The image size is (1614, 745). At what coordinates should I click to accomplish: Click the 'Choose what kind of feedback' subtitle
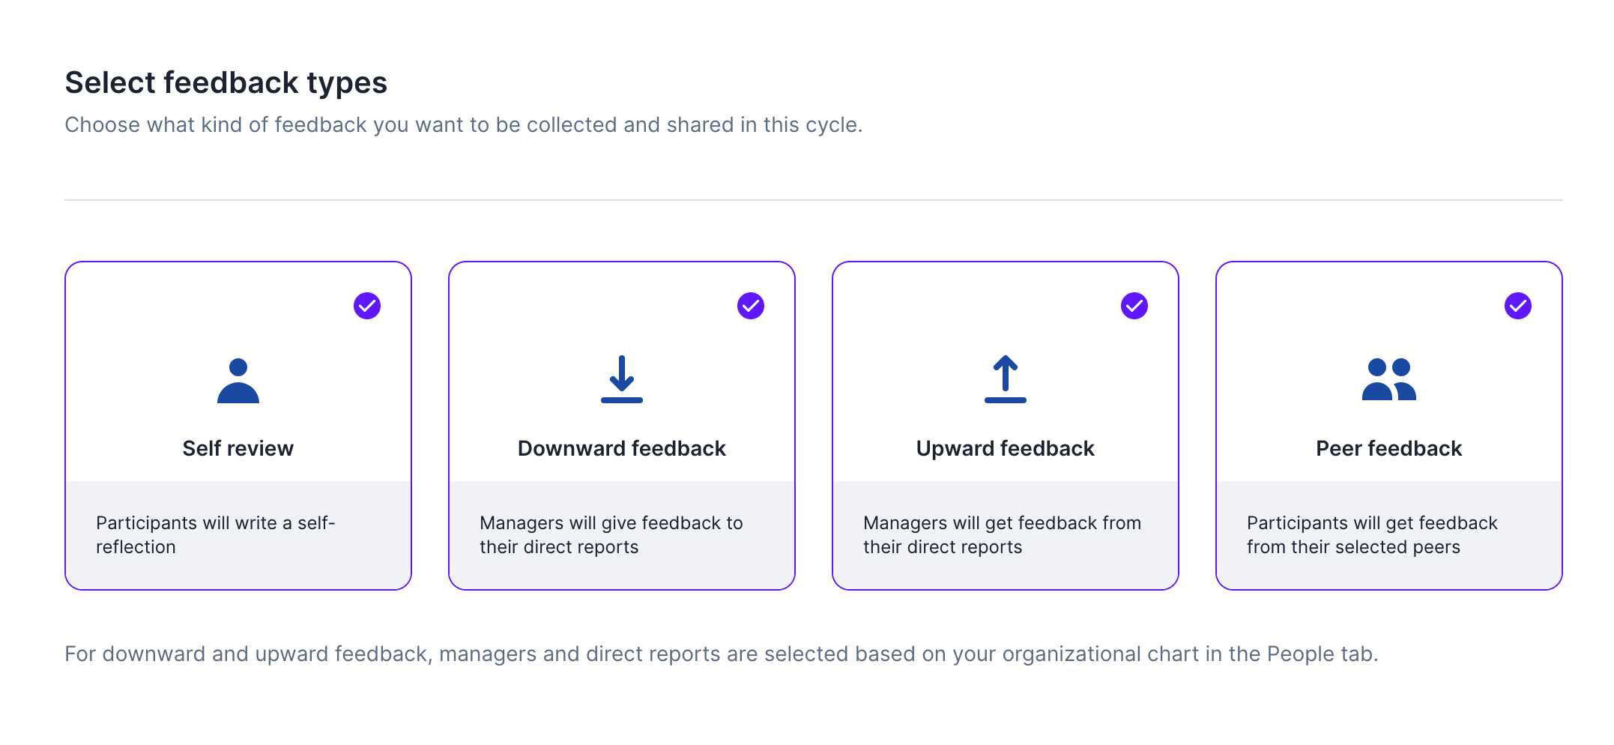pos(463,124)
